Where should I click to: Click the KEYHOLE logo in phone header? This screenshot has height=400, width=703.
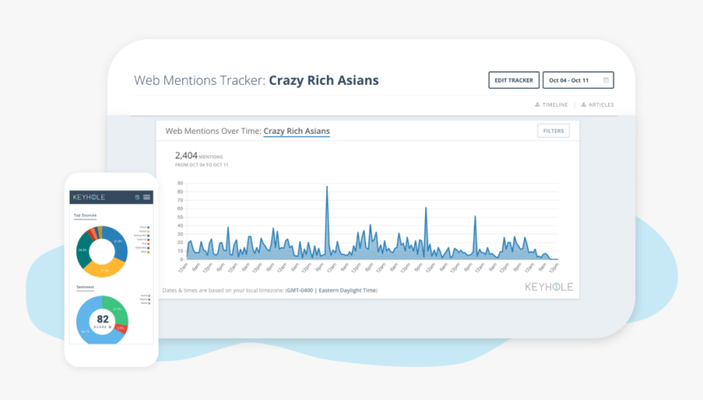point(89,197)
